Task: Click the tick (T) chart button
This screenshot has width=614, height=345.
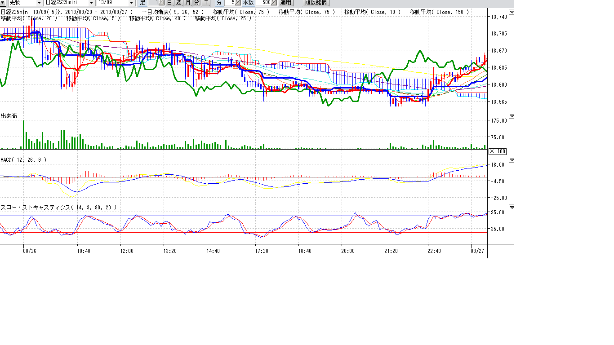Action: tap(206, 3)
